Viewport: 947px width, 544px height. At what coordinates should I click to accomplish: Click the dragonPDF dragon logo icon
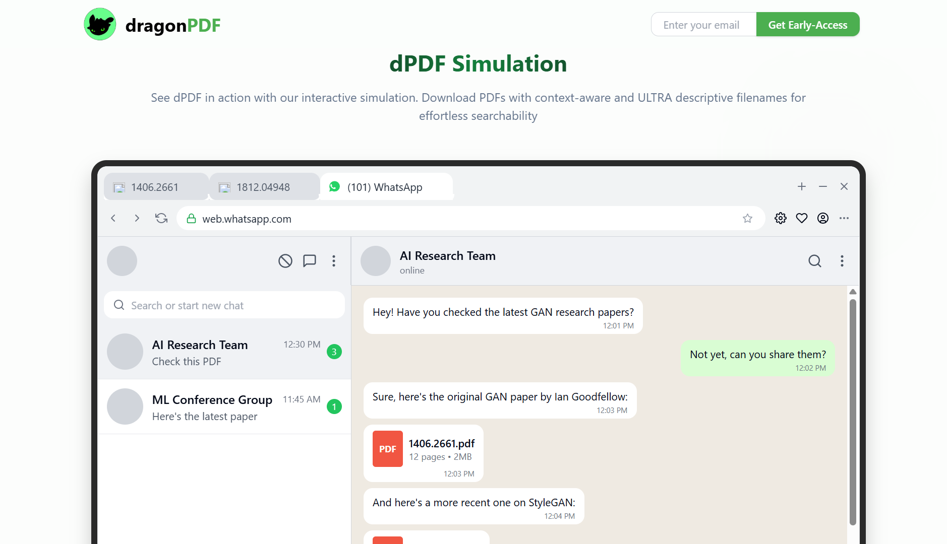(x=100, y=24)
